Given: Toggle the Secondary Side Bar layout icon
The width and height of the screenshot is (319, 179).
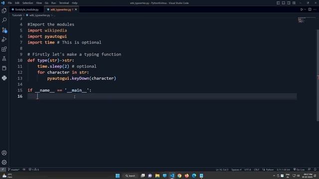Looking at the screenshot, I should pos(289,3).
